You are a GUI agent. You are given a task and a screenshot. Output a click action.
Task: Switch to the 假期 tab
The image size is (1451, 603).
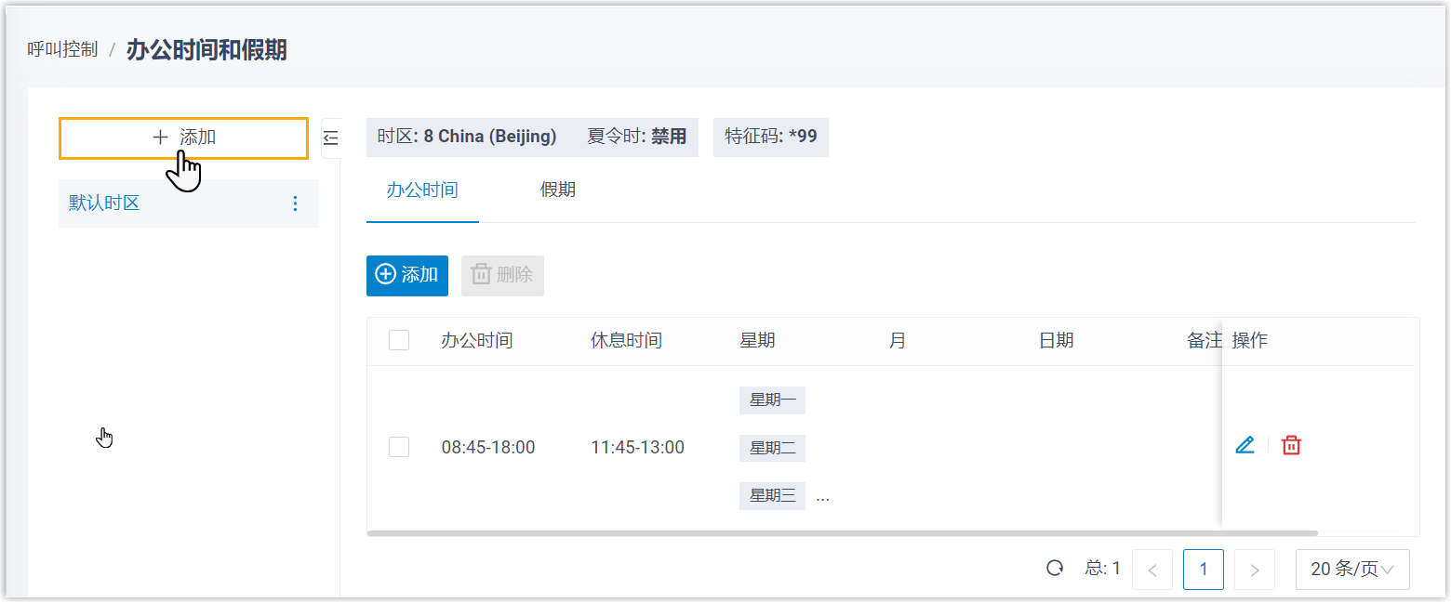[x=557, y=190]
